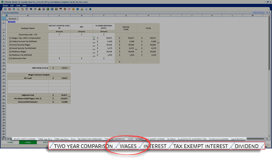Click the US BANK NATIONAL ASSOC. header cell
Image resolution: width=272 pixels, height=159 pixels.
104,27
